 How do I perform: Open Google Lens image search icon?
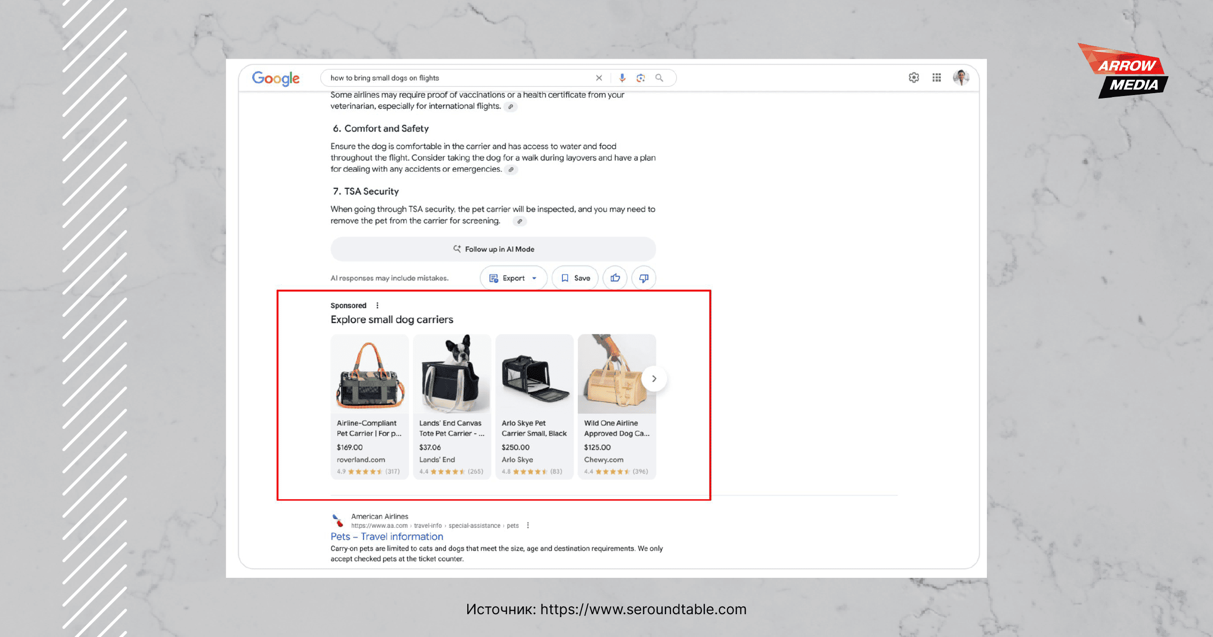click(x=640, y=78)
